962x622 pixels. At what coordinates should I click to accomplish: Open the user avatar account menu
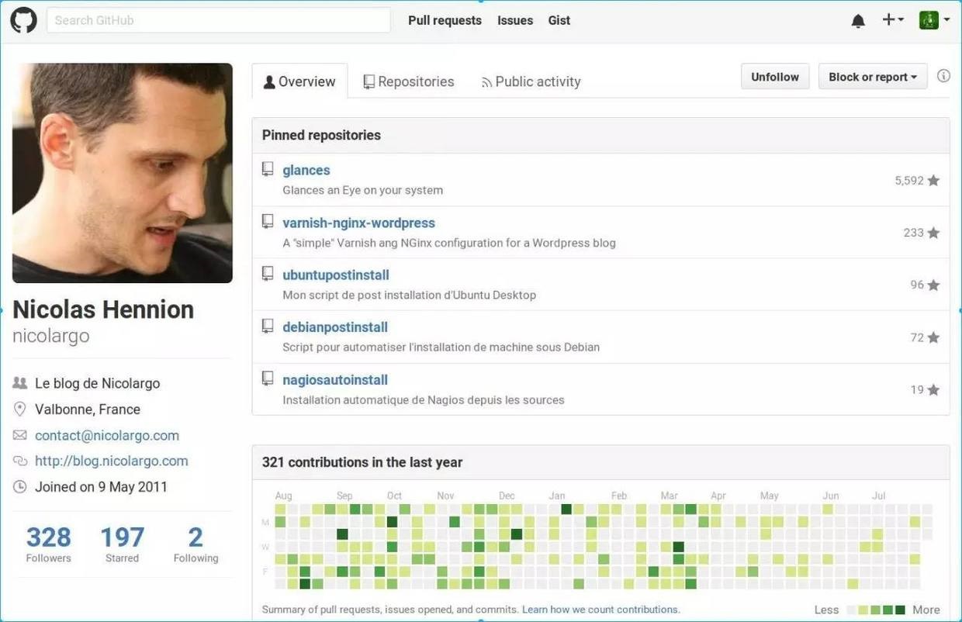tap(934, 20)
